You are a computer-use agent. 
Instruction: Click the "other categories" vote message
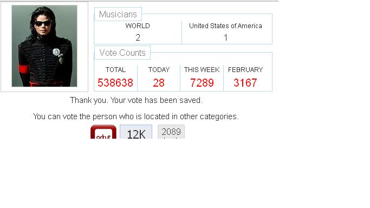[x=136, y=116]
